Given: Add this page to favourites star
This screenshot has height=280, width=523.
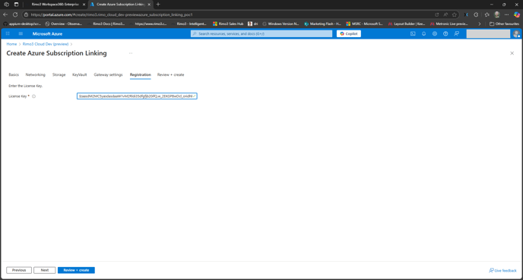Looking at the screenshot, I should coord(455,14).
